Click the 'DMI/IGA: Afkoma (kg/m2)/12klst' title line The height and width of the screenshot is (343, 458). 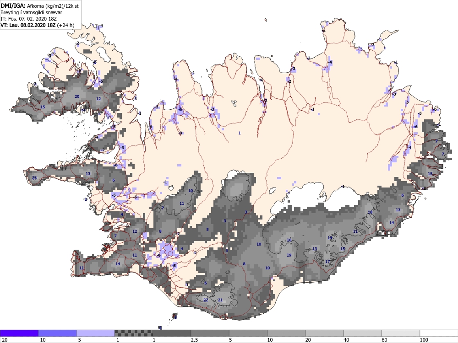click(39, 5)
